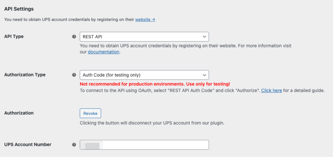Click help icon next to API Type
The width and height of the screenshot is (333, 157).
click(x=74, y=37)
